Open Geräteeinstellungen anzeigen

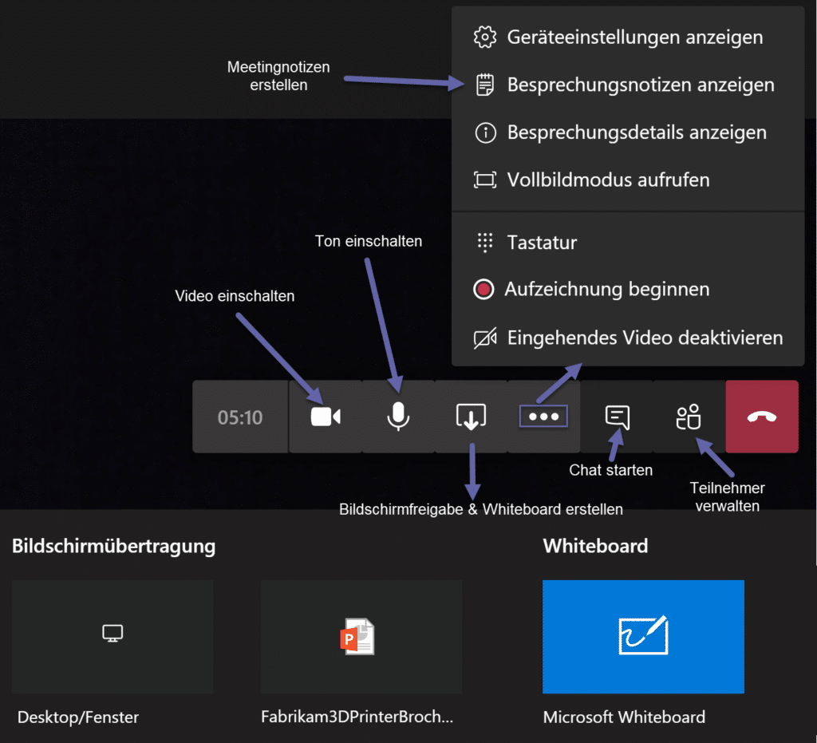pos(634,37)
